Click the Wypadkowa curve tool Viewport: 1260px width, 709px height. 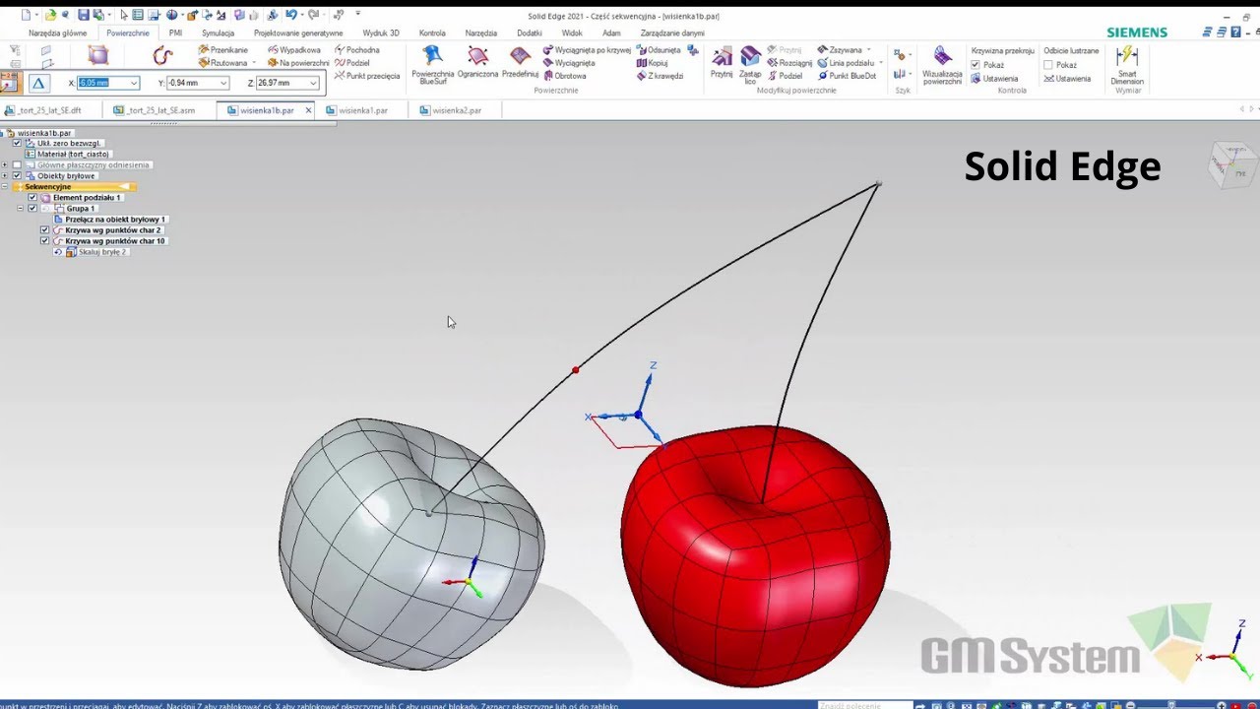point(293,49)
